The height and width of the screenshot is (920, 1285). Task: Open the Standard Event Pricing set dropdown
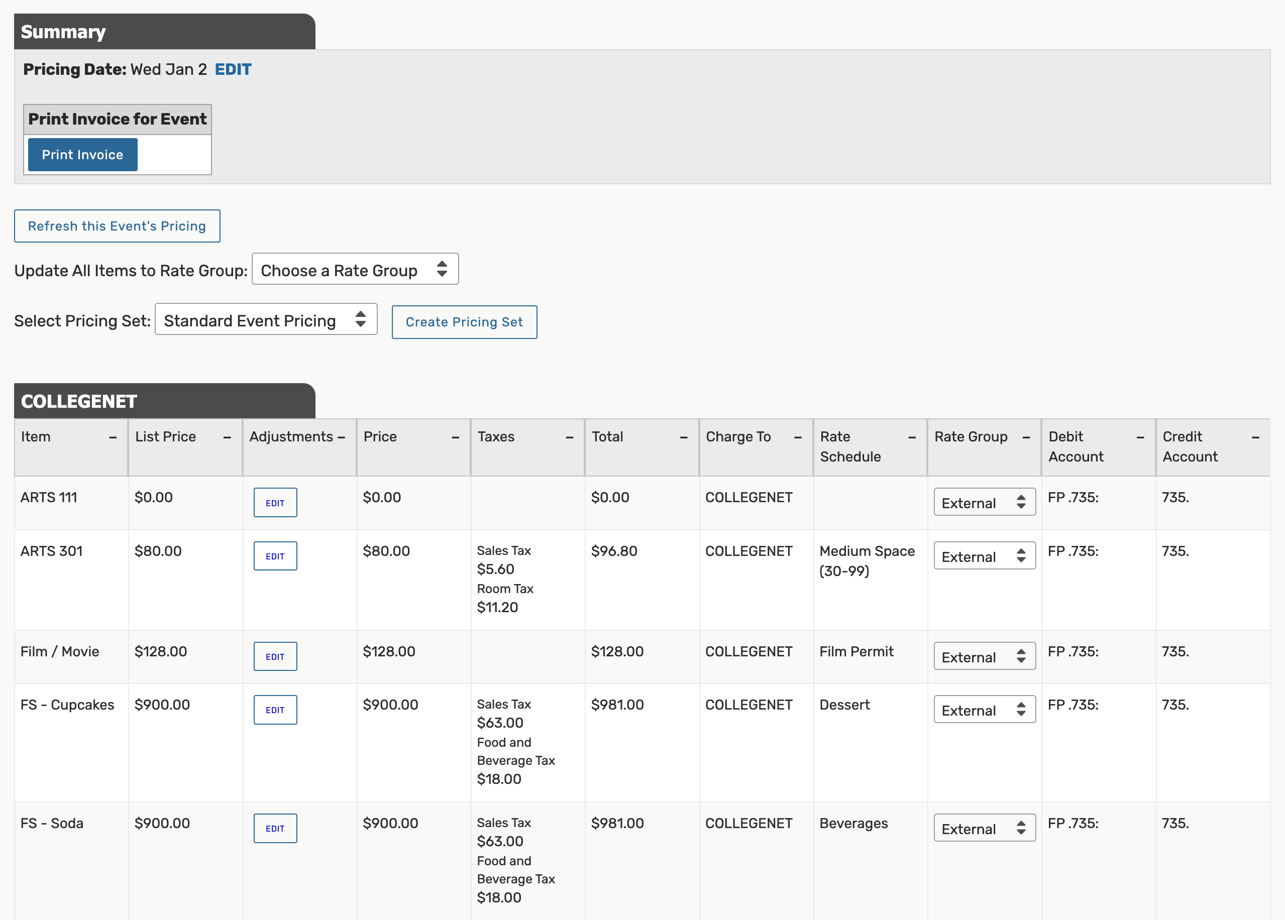(x=266, y=320)
